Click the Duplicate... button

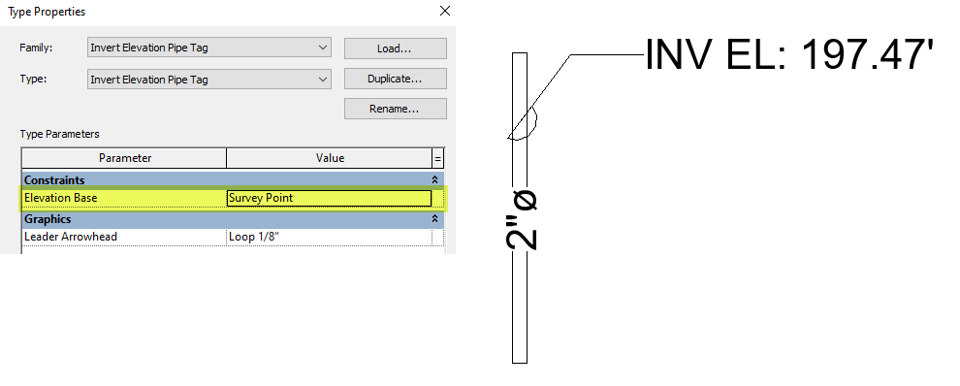click(x=395, y=79)
